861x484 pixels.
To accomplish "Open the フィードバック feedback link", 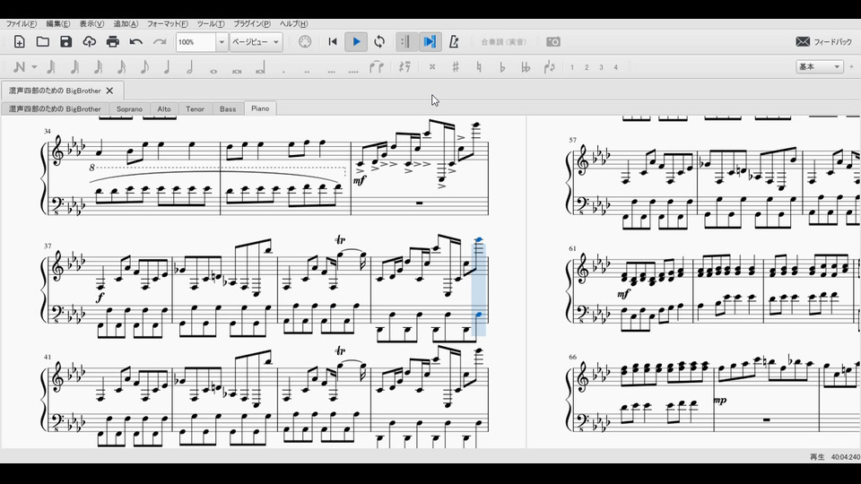I will click(x=823, y=42).
